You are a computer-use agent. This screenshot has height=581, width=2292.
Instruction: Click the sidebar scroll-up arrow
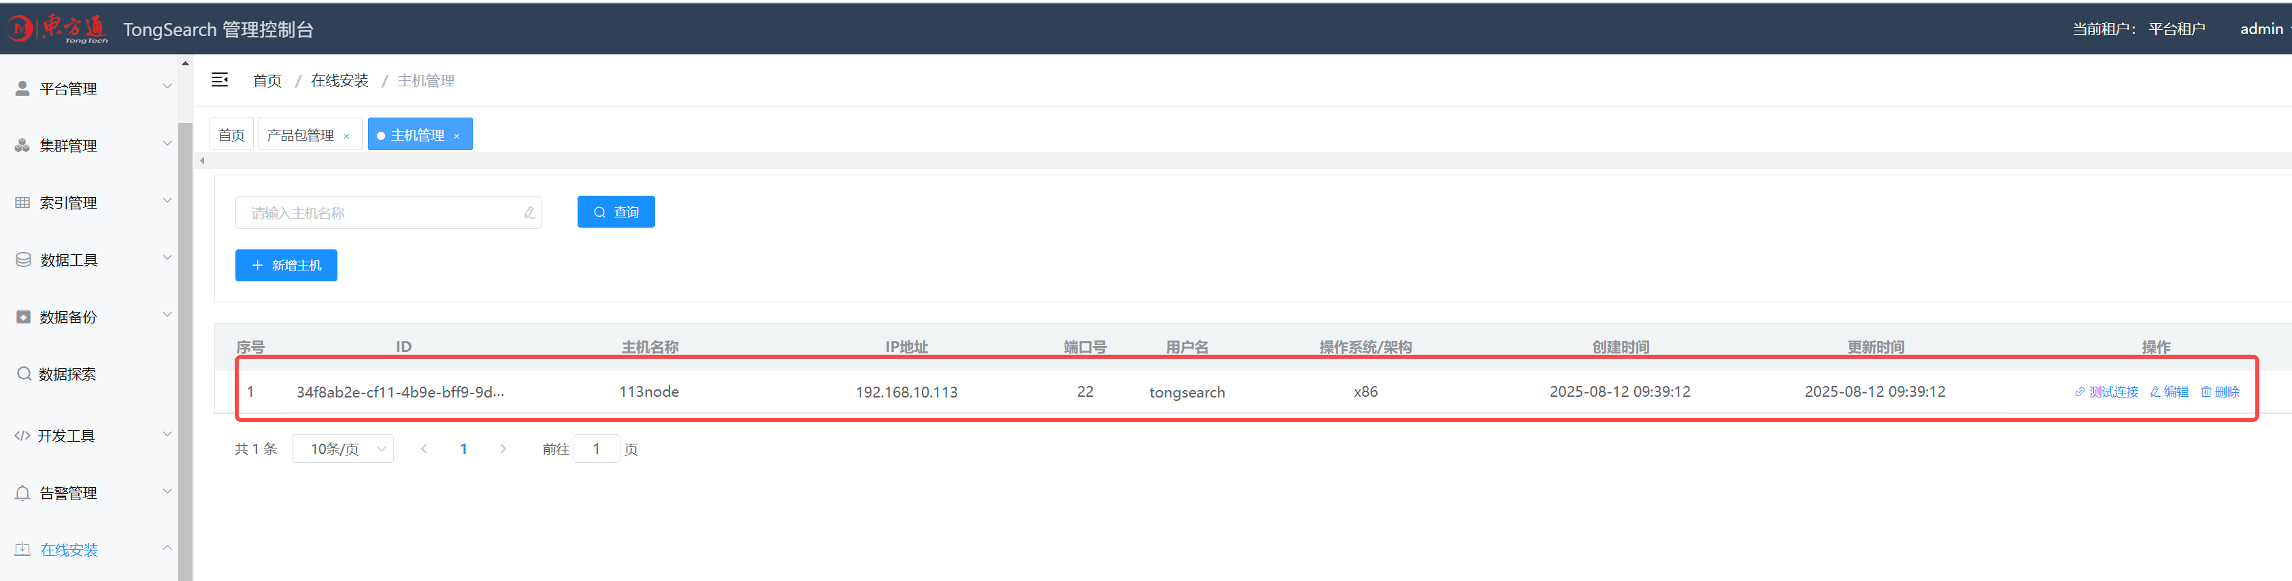(x=185, y=63)
